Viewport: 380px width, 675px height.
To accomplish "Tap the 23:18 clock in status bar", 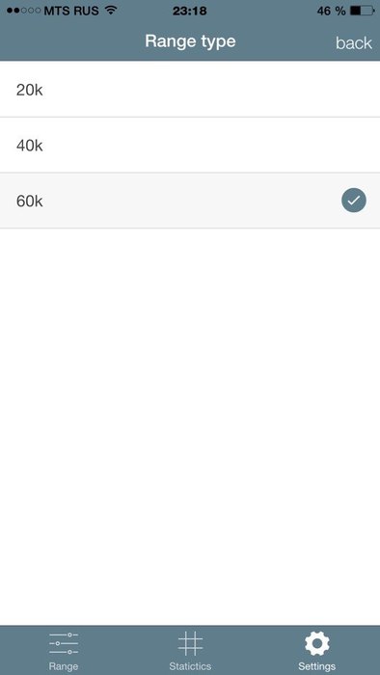I will coord(190,11).
